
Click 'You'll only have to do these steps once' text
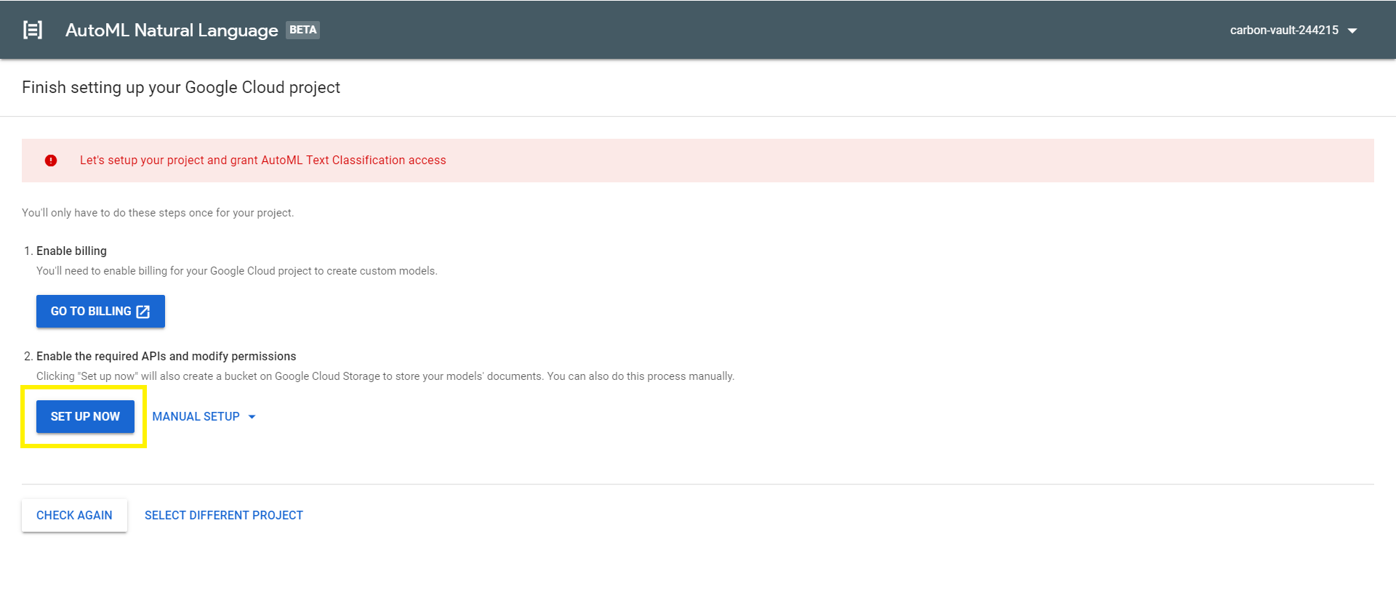pyautogui.click(x=158, y=213)
